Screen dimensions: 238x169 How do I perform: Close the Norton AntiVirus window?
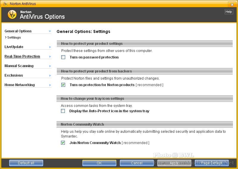(x=232, y=4)
